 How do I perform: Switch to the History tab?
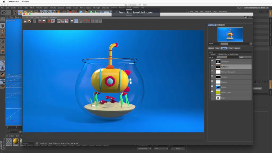tap(211, 48)
